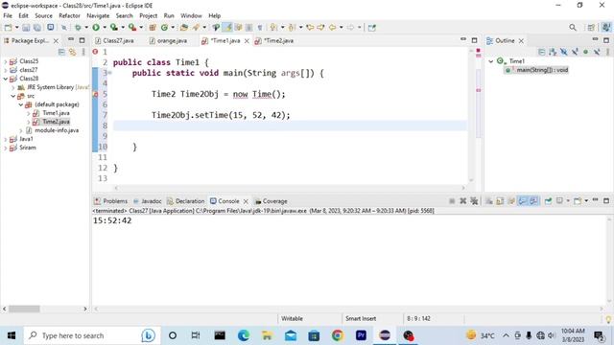Image resolution: width=614 pixels, height=345 pixels.
Task: Collapse the src folder
Action: 13,96
